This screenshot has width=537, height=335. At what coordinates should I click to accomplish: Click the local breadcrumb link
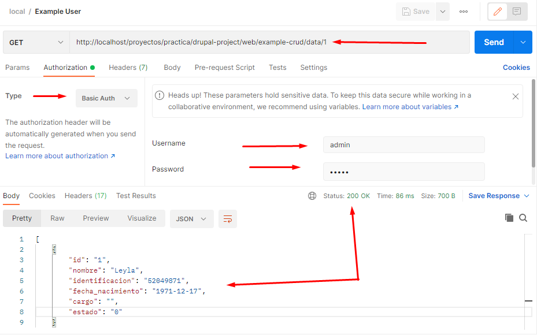pyautogui.click(x=17, y=12)
